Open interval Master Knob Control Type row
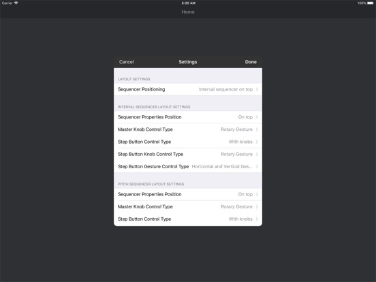Screen dimensions: 376x282 (x=188, y=129)
